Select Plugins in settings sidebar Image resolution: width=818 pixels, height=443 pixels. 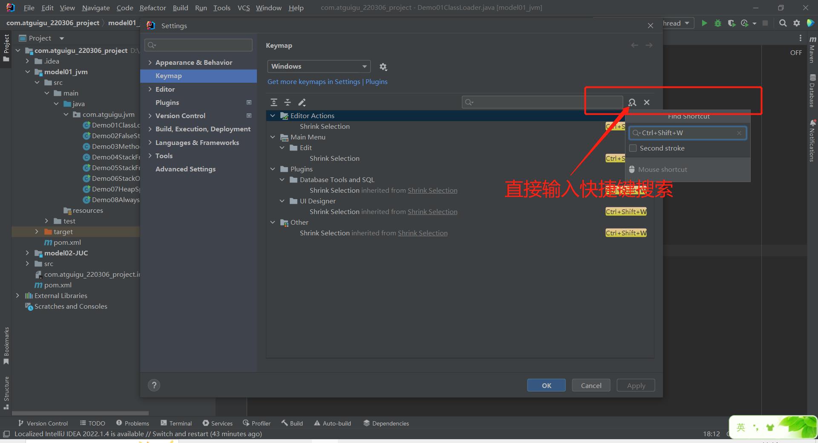pos(167,102)
